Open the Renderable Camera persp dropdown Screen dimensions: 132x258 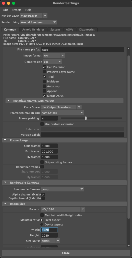(x=62, y=189)
